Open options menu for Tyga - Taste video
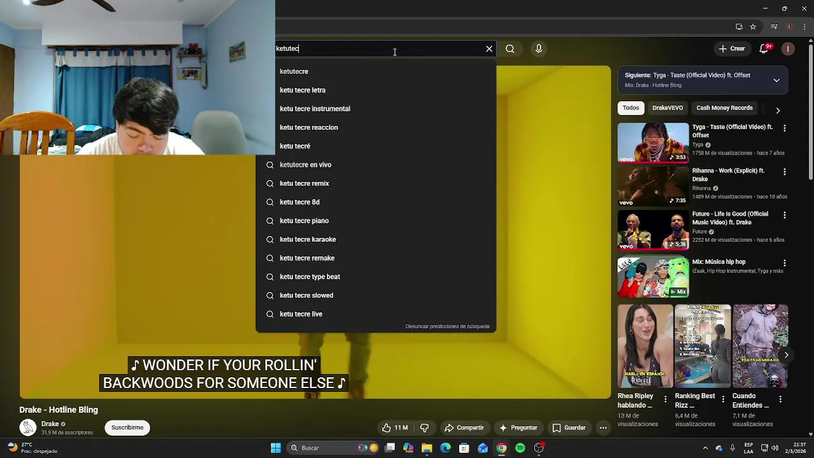The height and width of the screenshot is (458, 814). coord(784,128)
